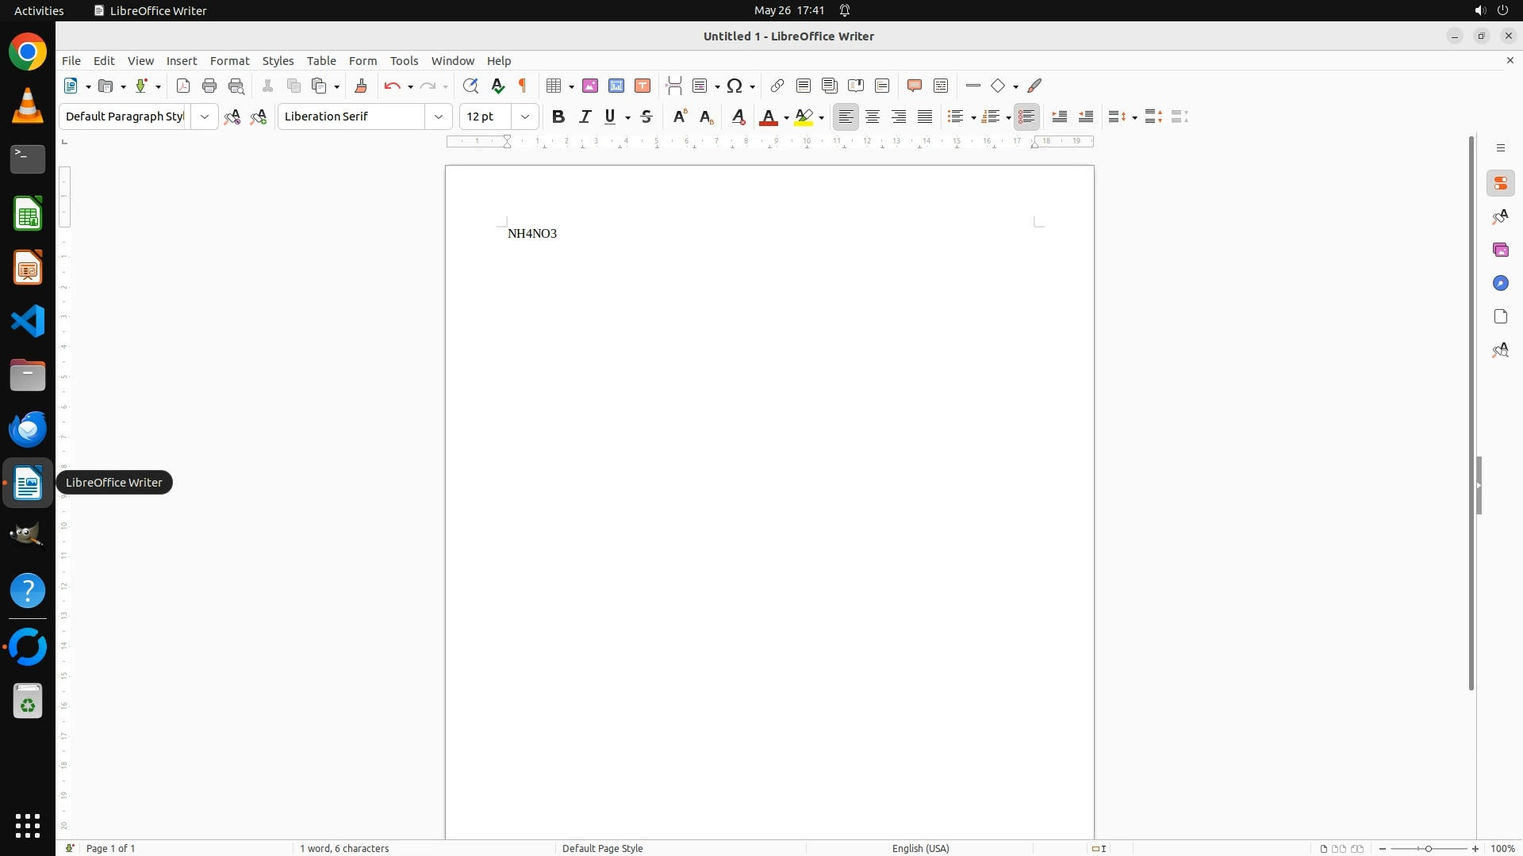Screen dimensions: 1523x856
Task: Toggle Italic formatting
Action: [585, 117]
